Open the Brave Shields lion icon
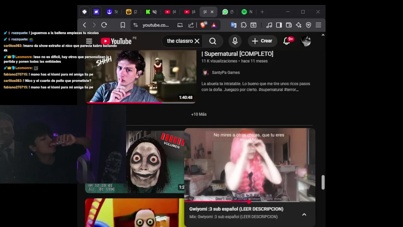This screenshot has width=403, height=227. (x=203, y=25)
